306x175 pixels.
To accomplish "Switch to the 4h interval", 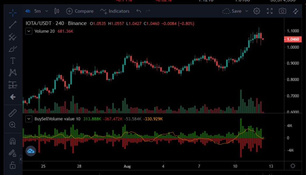I will (27, 11).
